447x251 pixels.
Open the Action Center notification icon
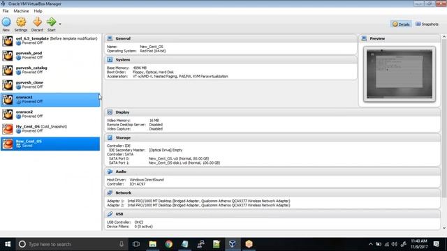coord(436,244)
